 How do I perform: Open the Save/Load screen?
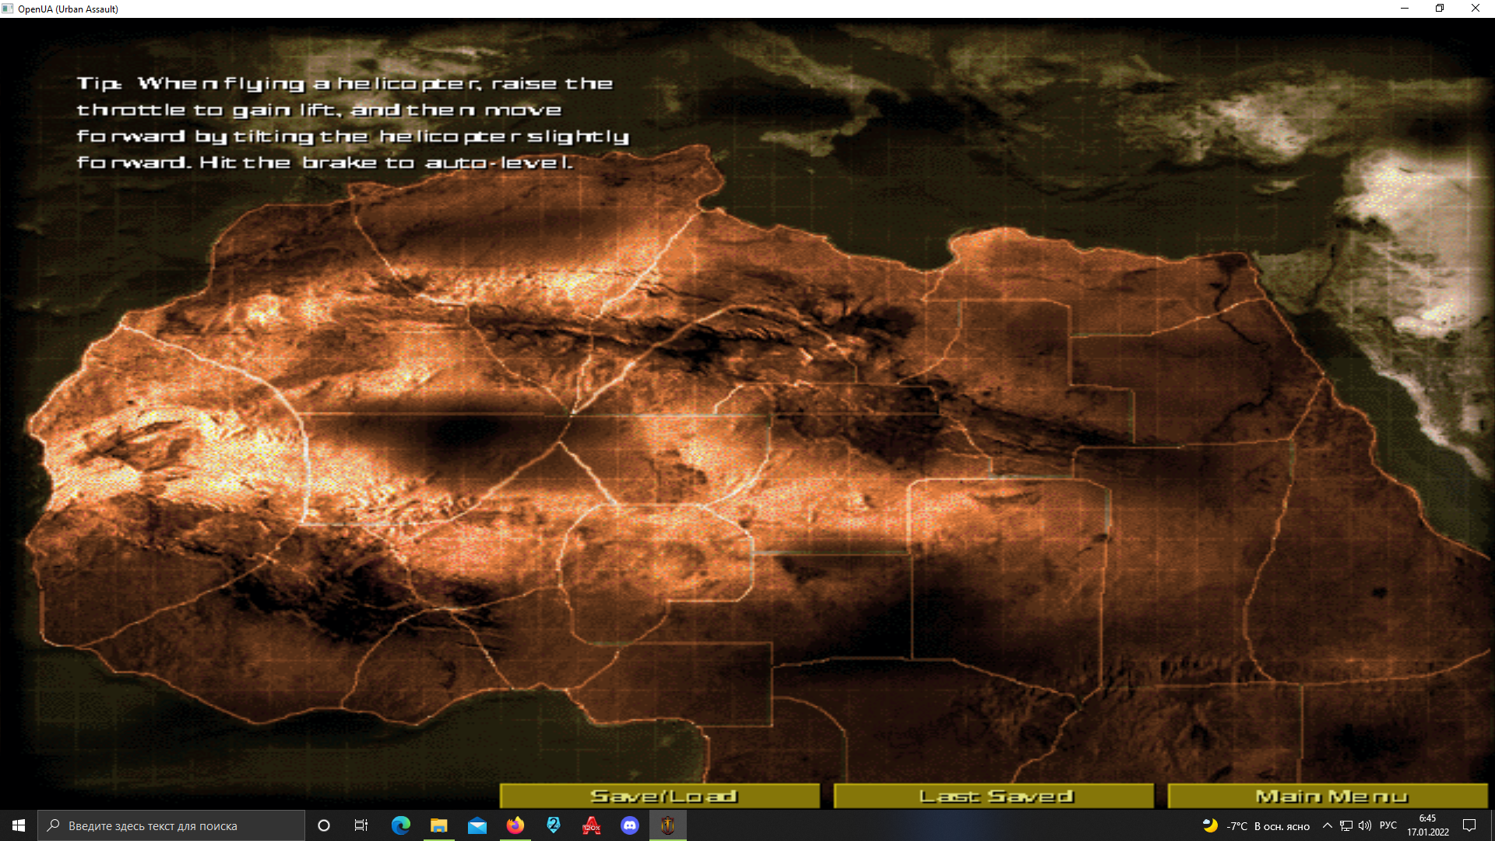pyautogui.click(x=660, y=796)
